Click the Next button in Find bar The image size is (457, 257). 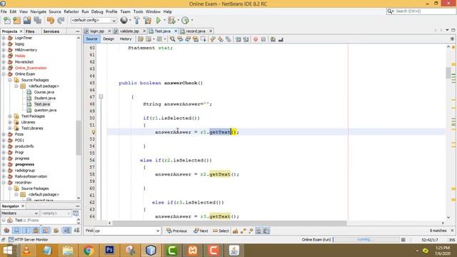pyautogui.click(x=201, y=231)
